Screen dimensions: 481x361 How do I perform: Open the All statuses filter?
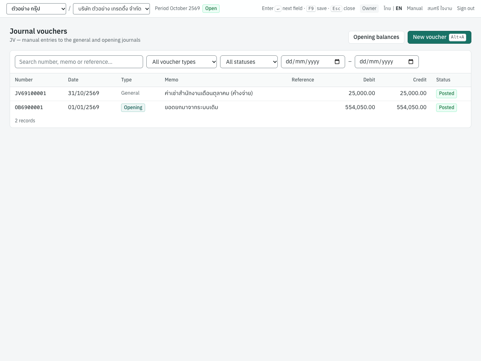249,62
